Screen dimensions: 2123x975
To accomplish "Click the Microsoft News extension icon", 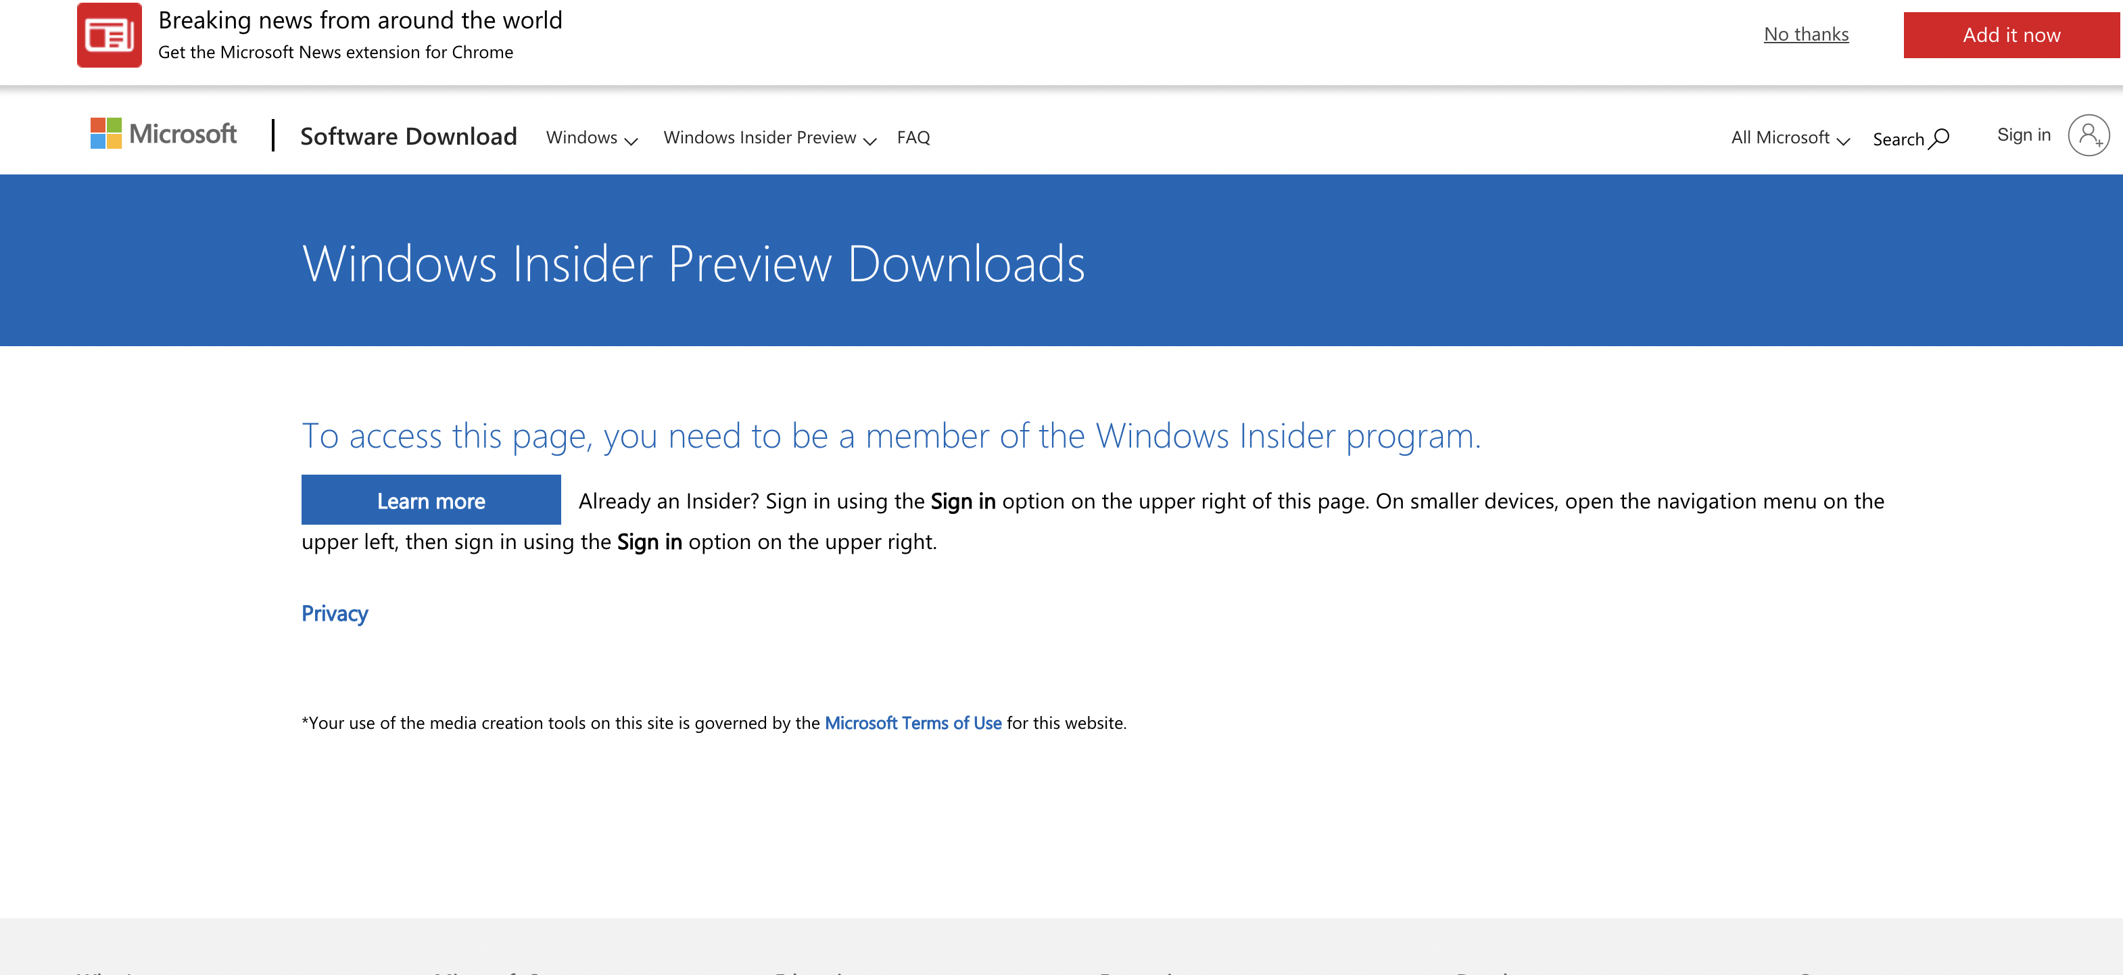I will pos(109,34).
